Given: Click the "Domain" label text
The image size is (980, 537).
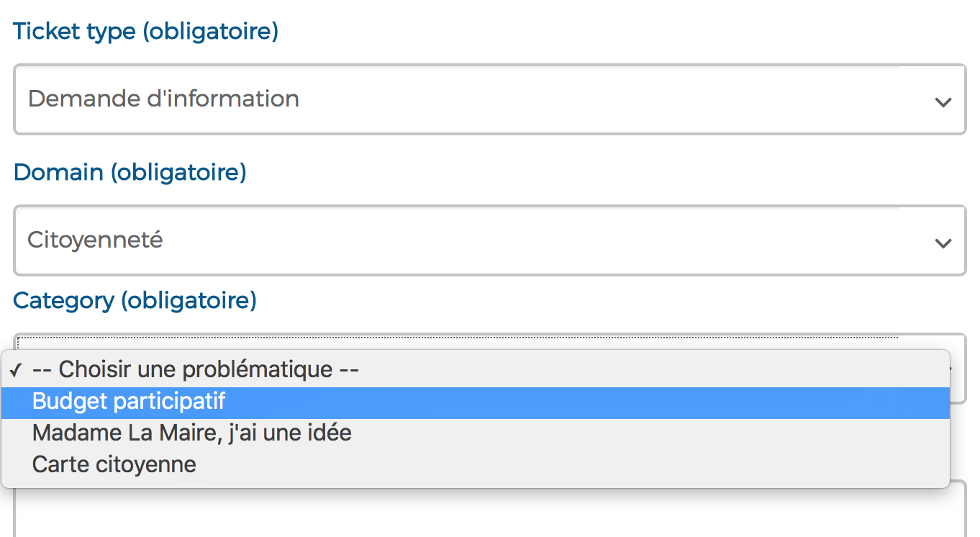Looking at the screenshot, I should coord(58,173).
